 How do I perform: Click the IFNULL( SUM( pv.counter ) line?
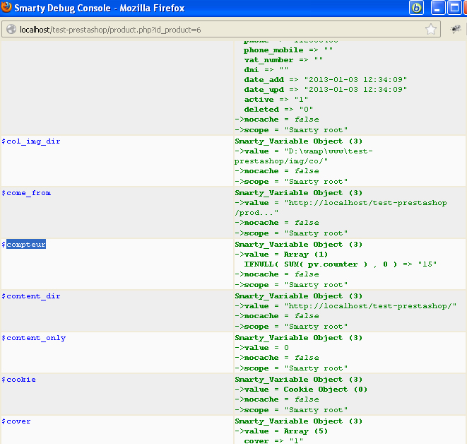(341, 264)
